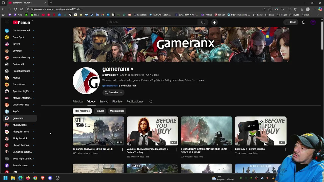The width and height of the screenshot is (324, 182).
Task: Open options menu for 10 Games That AGED video
Action: coord(123,149)
